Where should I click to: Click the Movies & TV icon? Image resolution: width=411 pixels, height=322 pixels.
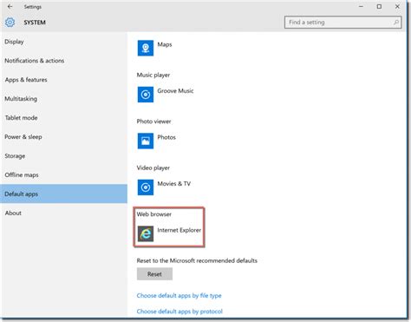(x=146, y=187)
